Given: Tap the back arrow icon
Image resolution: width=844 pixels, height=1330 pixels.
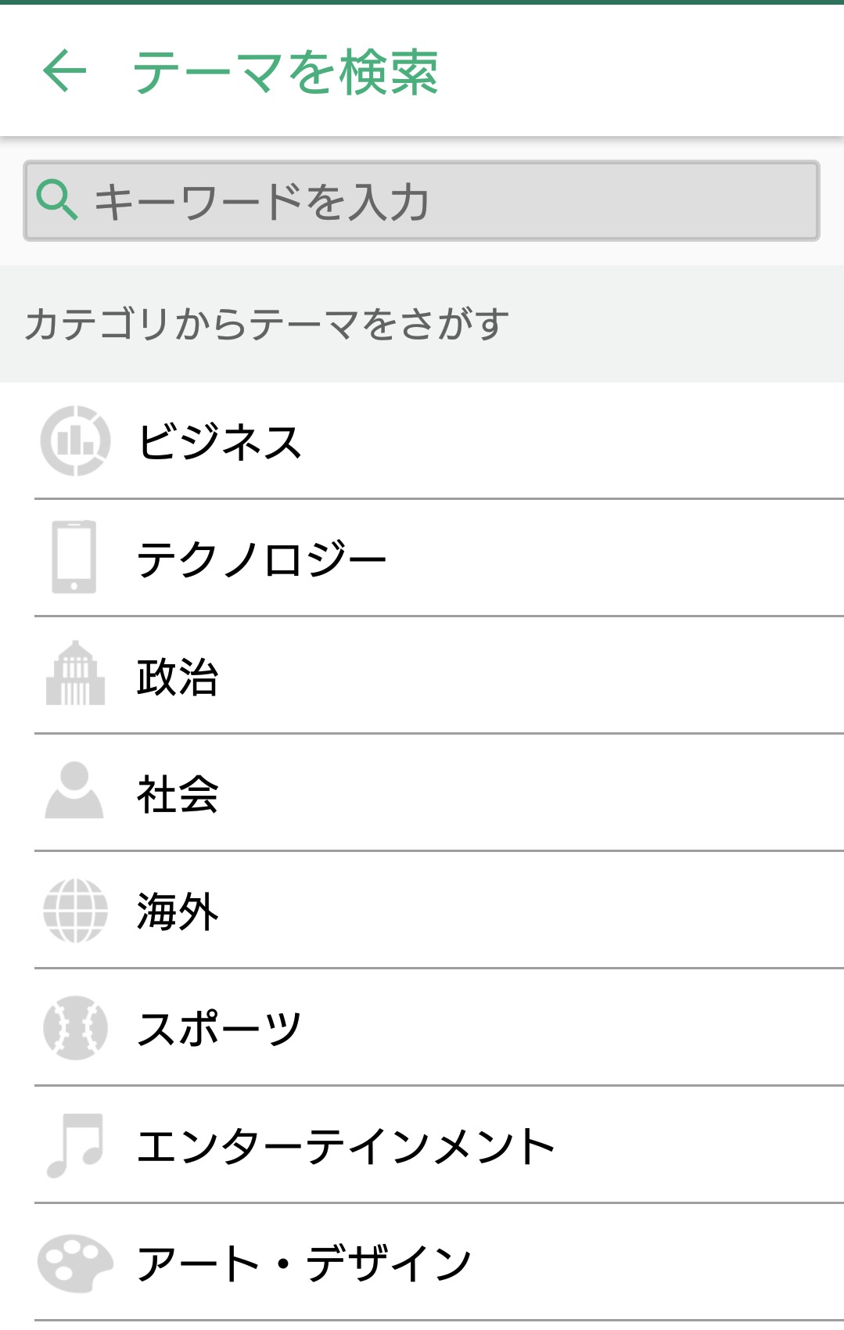Looking at the screenshot, I should click(64, 70).
